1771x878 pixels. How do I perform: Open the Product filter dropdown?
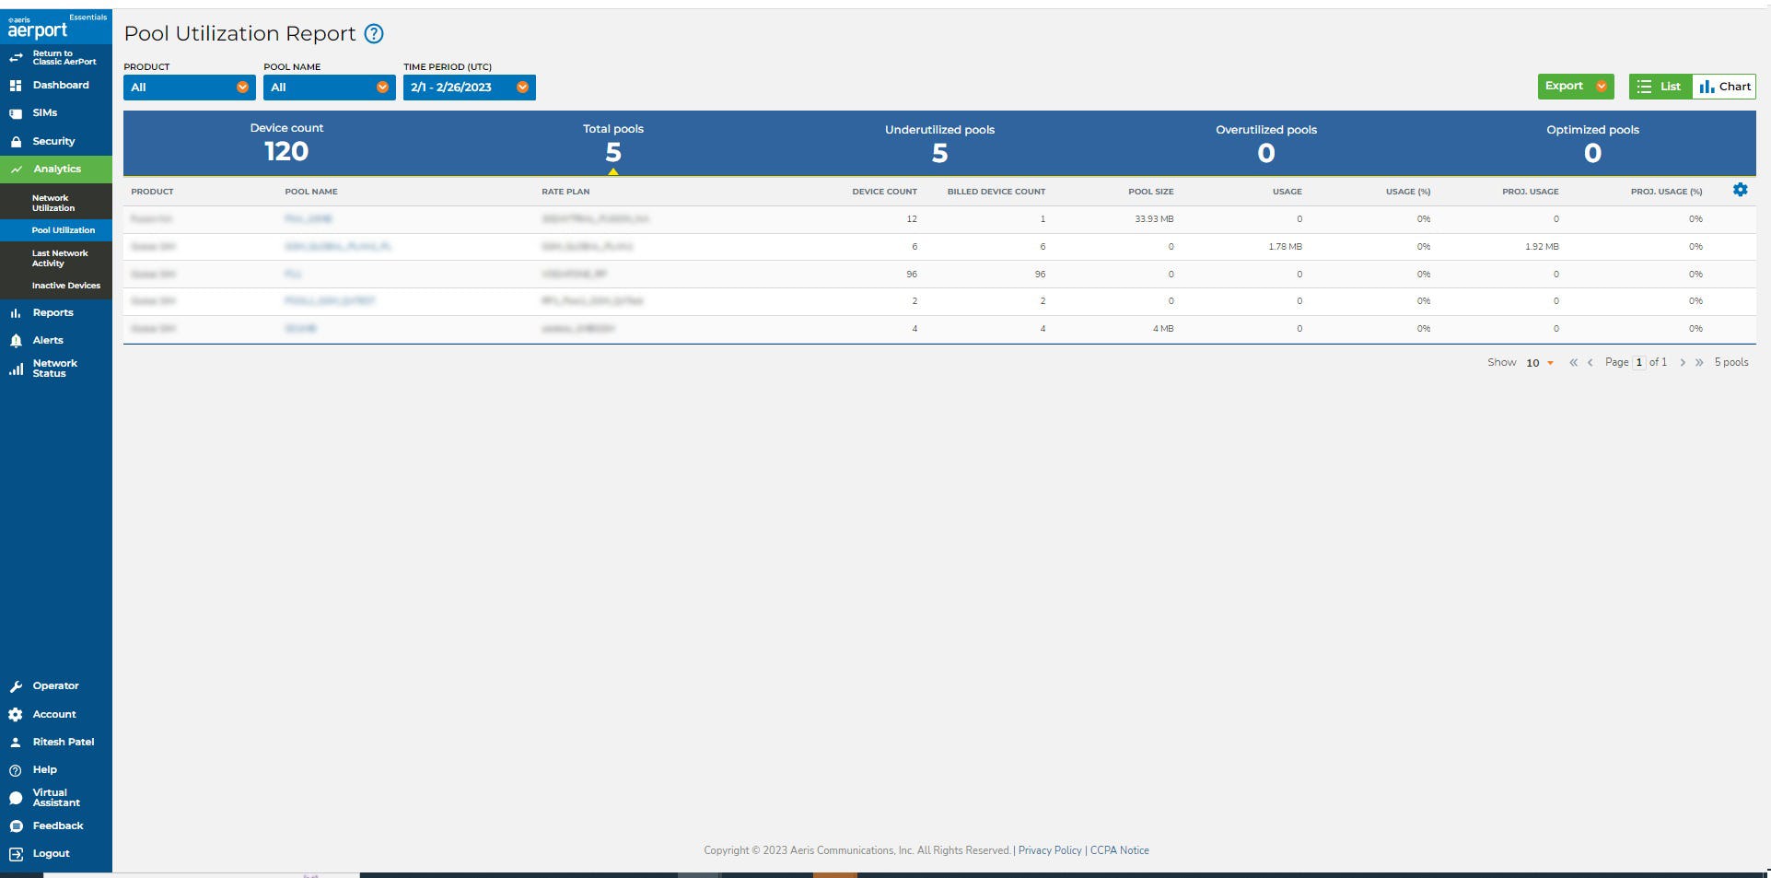pos(188,87)
